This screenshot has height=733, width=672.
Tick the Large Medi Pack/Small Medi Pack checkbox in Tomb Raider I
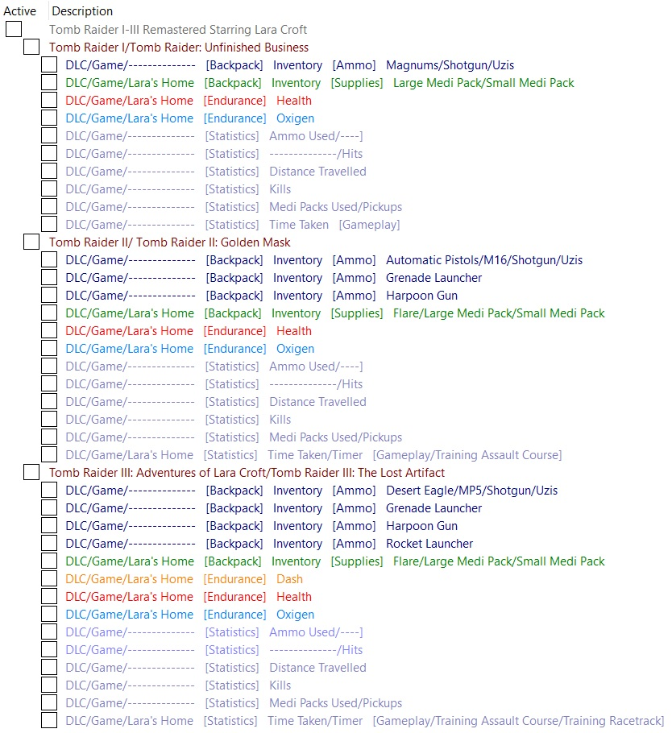tap(49, 82)
